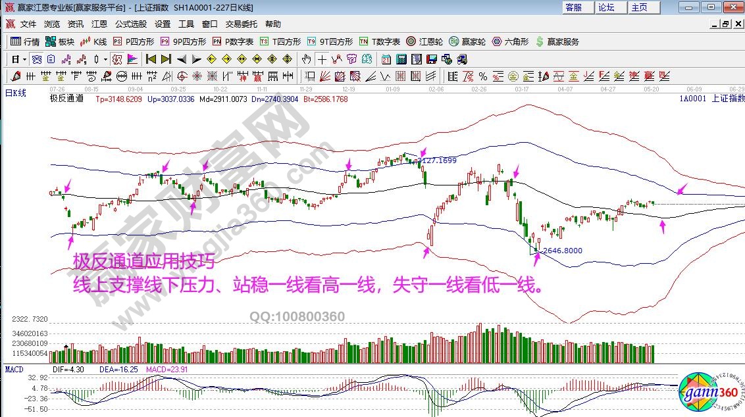Open the 行情 quotes view

[x=26, y=41]
